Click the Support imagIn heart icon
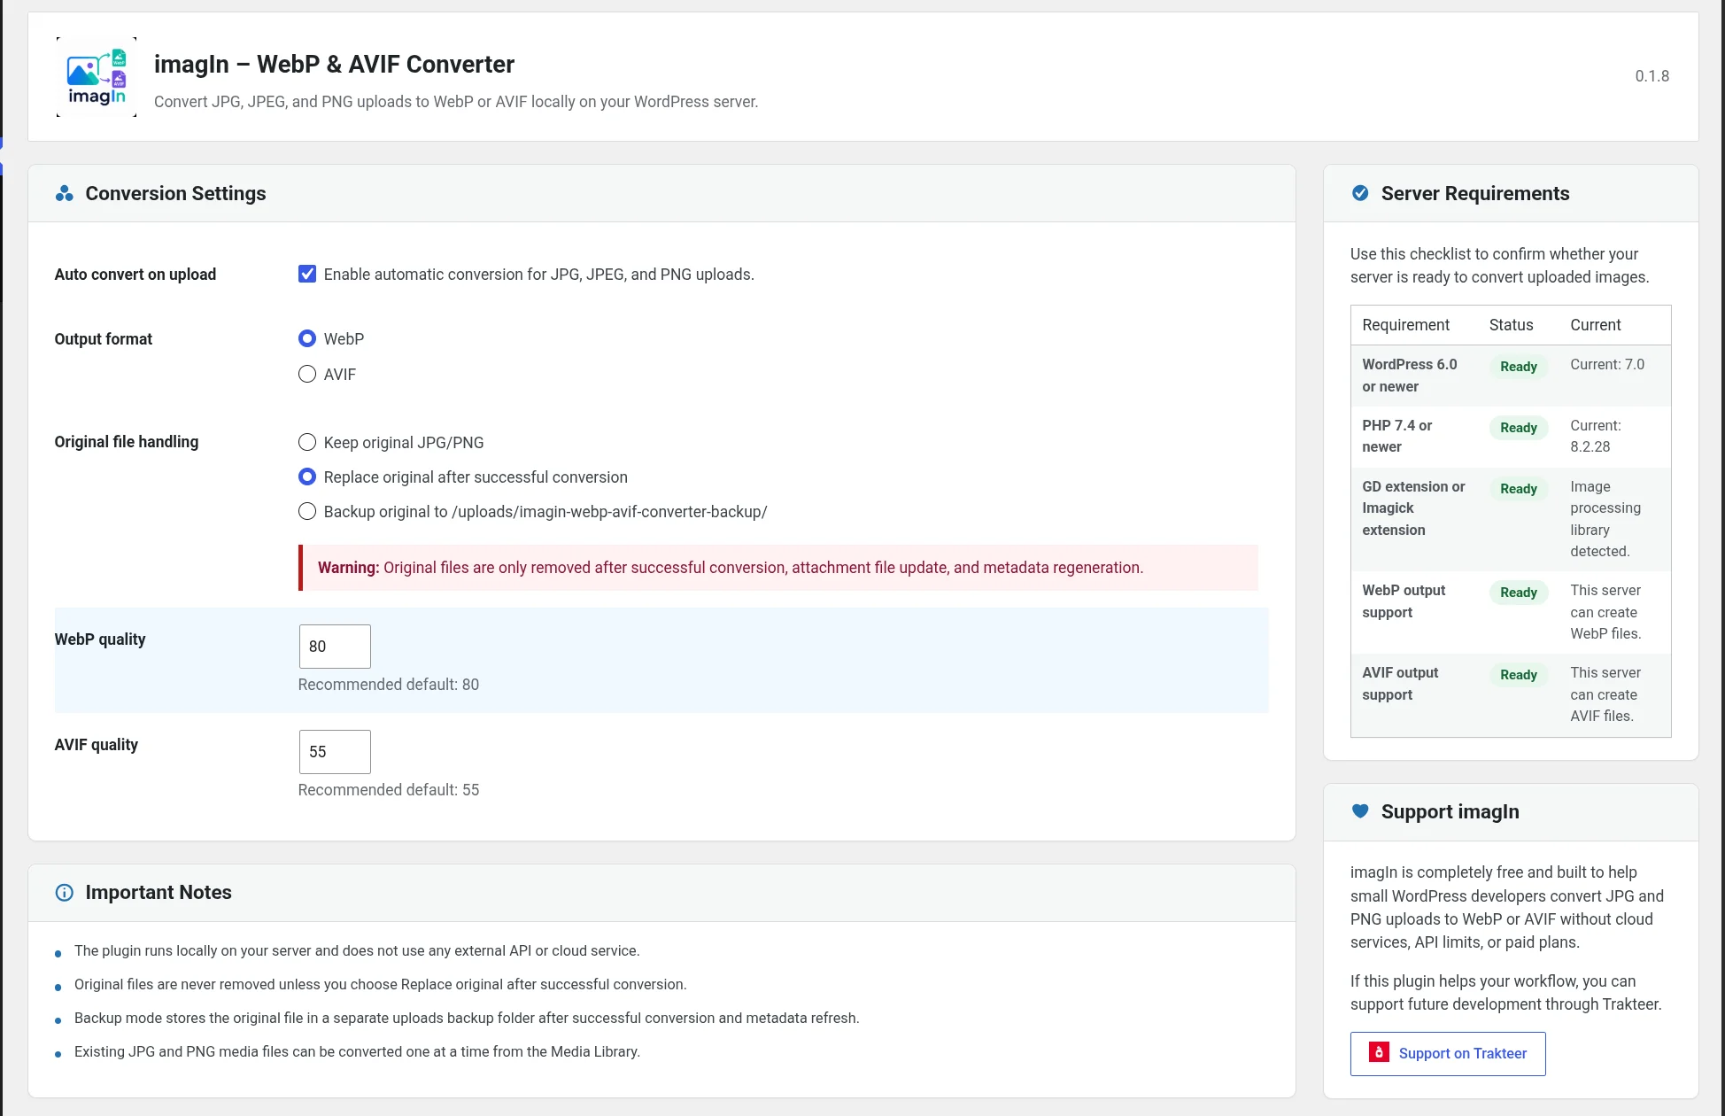The height and width of the screenshot is (1116, 1725). 1360,811
